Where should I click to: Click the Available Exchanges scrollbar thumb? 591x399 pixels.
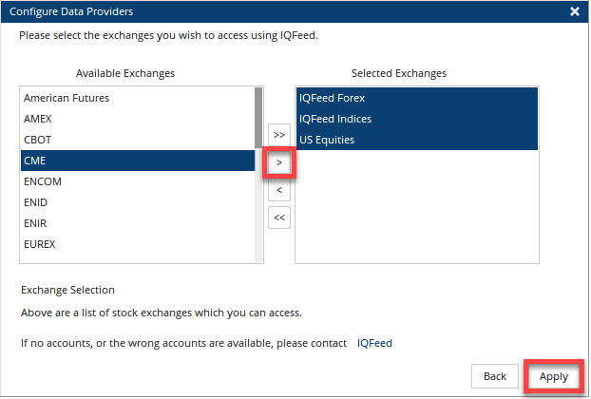tap(258, 118)
